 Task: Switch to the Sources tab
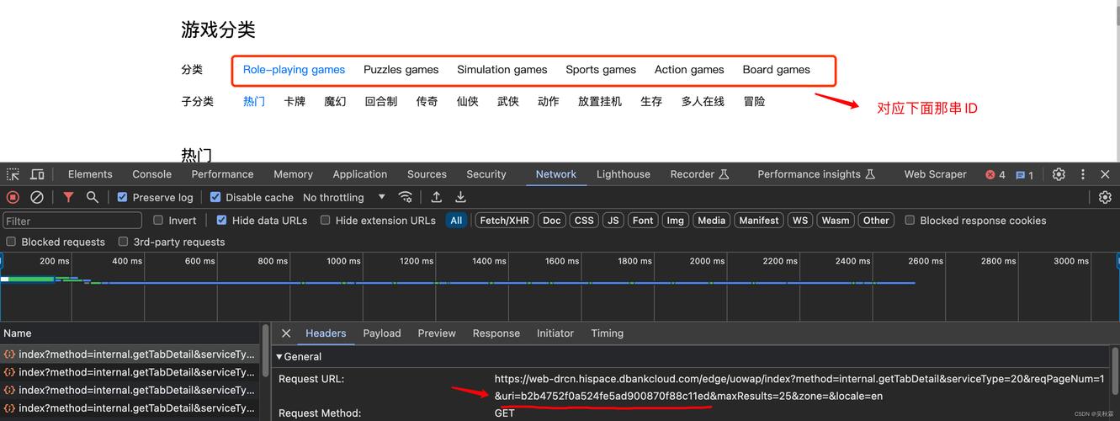coord(427,174)
